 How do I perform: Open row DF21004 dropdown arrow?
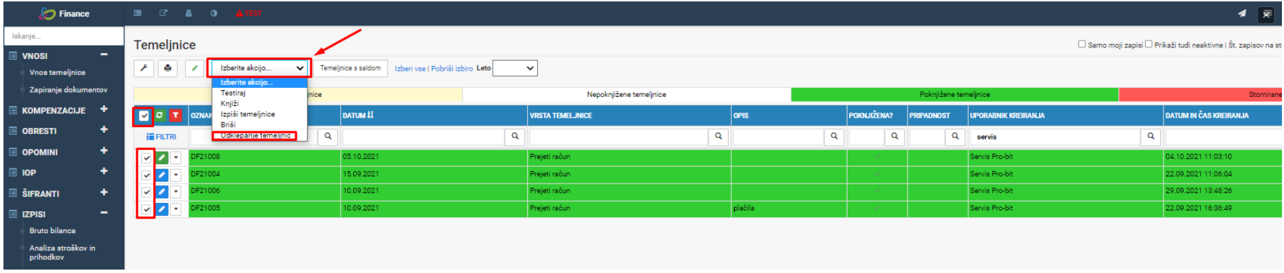pyautogui.click(x=176, y=175)
